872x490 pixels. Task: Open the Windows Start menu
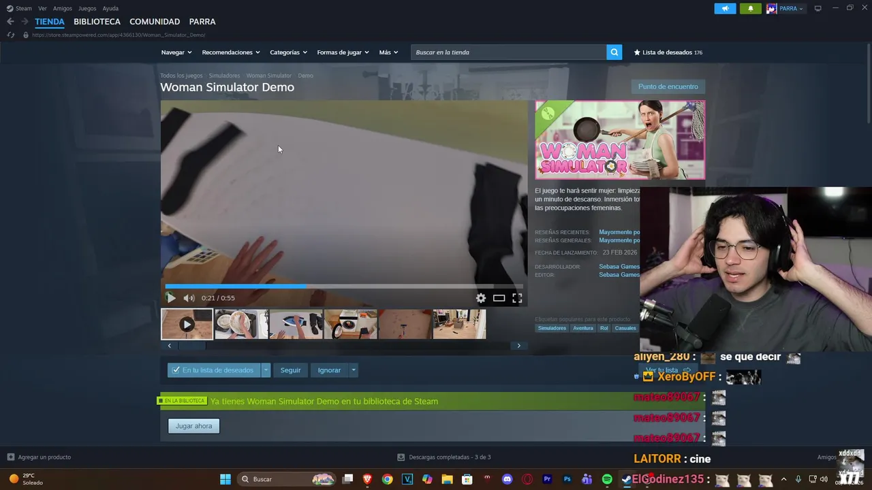(x=225, y=479)
